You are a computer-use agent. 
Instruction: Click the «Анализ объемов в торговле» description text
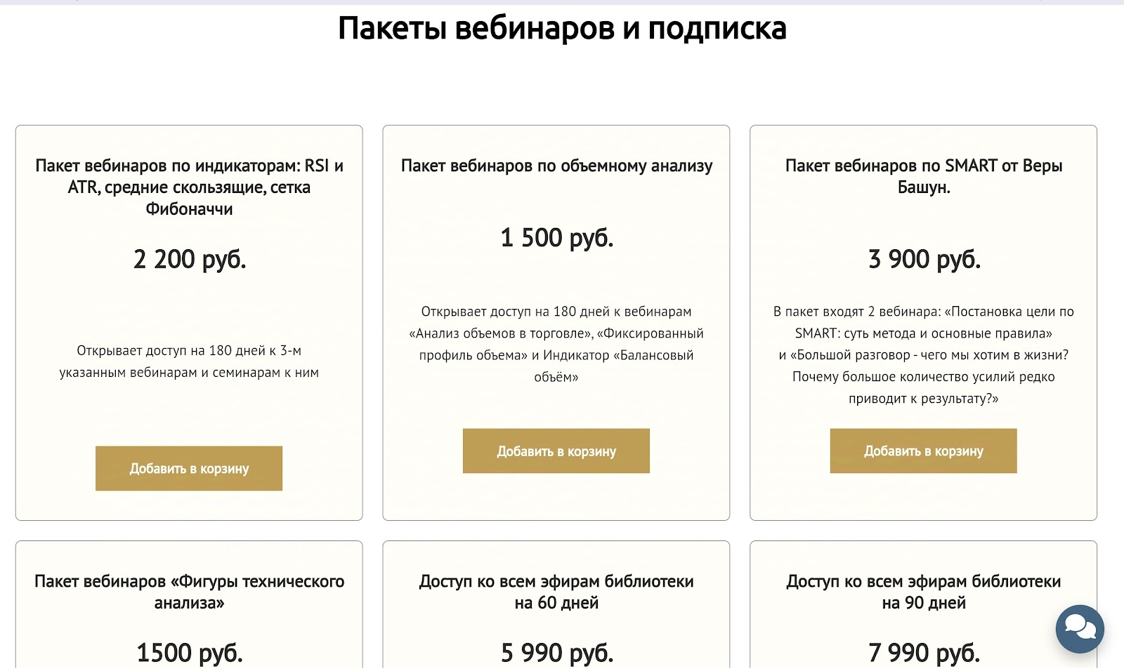(x=556, y=344)
